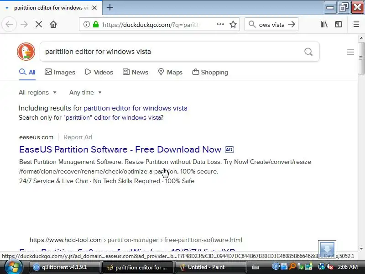Viewport: 365px width, 274px height.
Task: Click the toolbar search field showing ows vista
Action: 271,25
